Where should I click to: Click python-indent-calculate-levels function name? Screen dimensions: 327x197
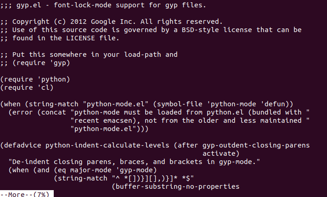click(107, 145)
